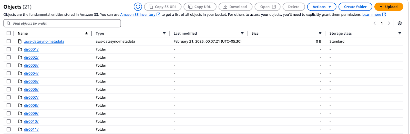
Task: Check the dir0002/ row checkbox
Action: click(9, 57)
